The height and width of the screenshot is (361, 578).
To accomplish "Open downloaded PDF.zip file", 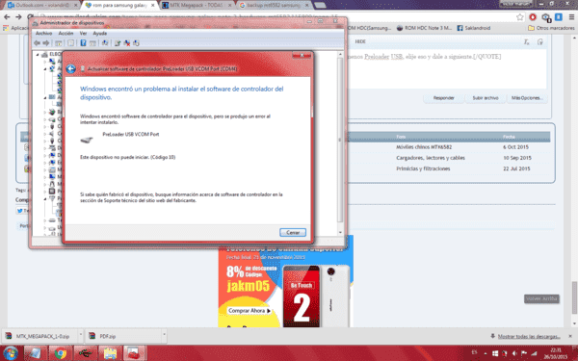I will [x=122, y=336].
